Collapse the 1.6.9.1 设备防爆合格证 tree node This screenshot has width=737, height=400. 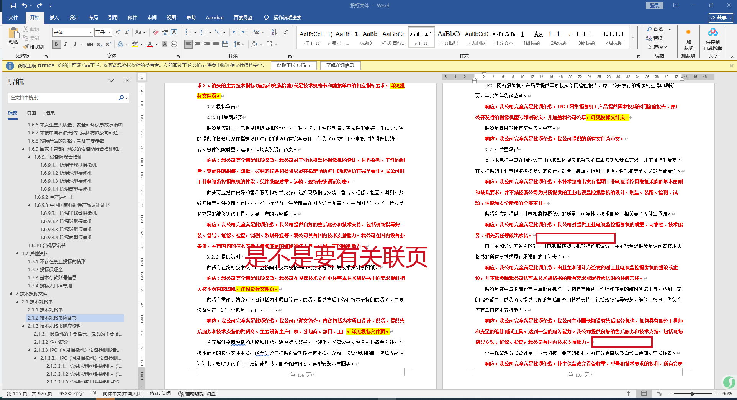coord(29,157)
